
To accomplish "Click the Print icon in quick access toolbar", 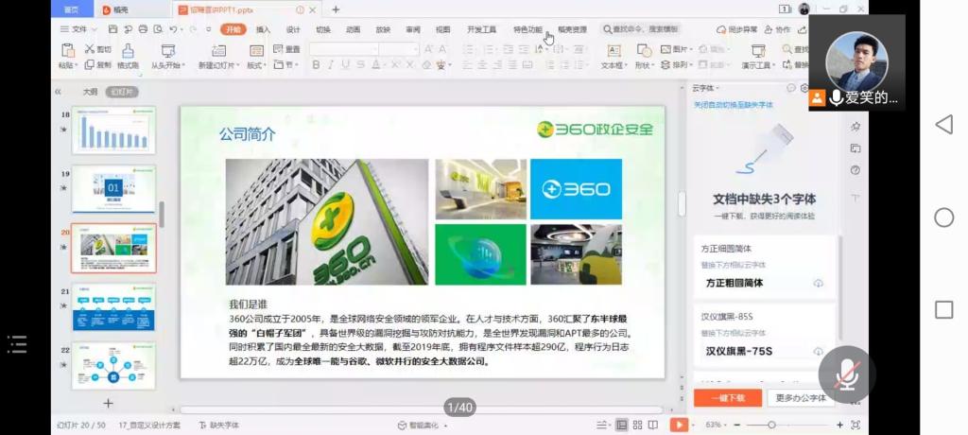I will [144, 29].
